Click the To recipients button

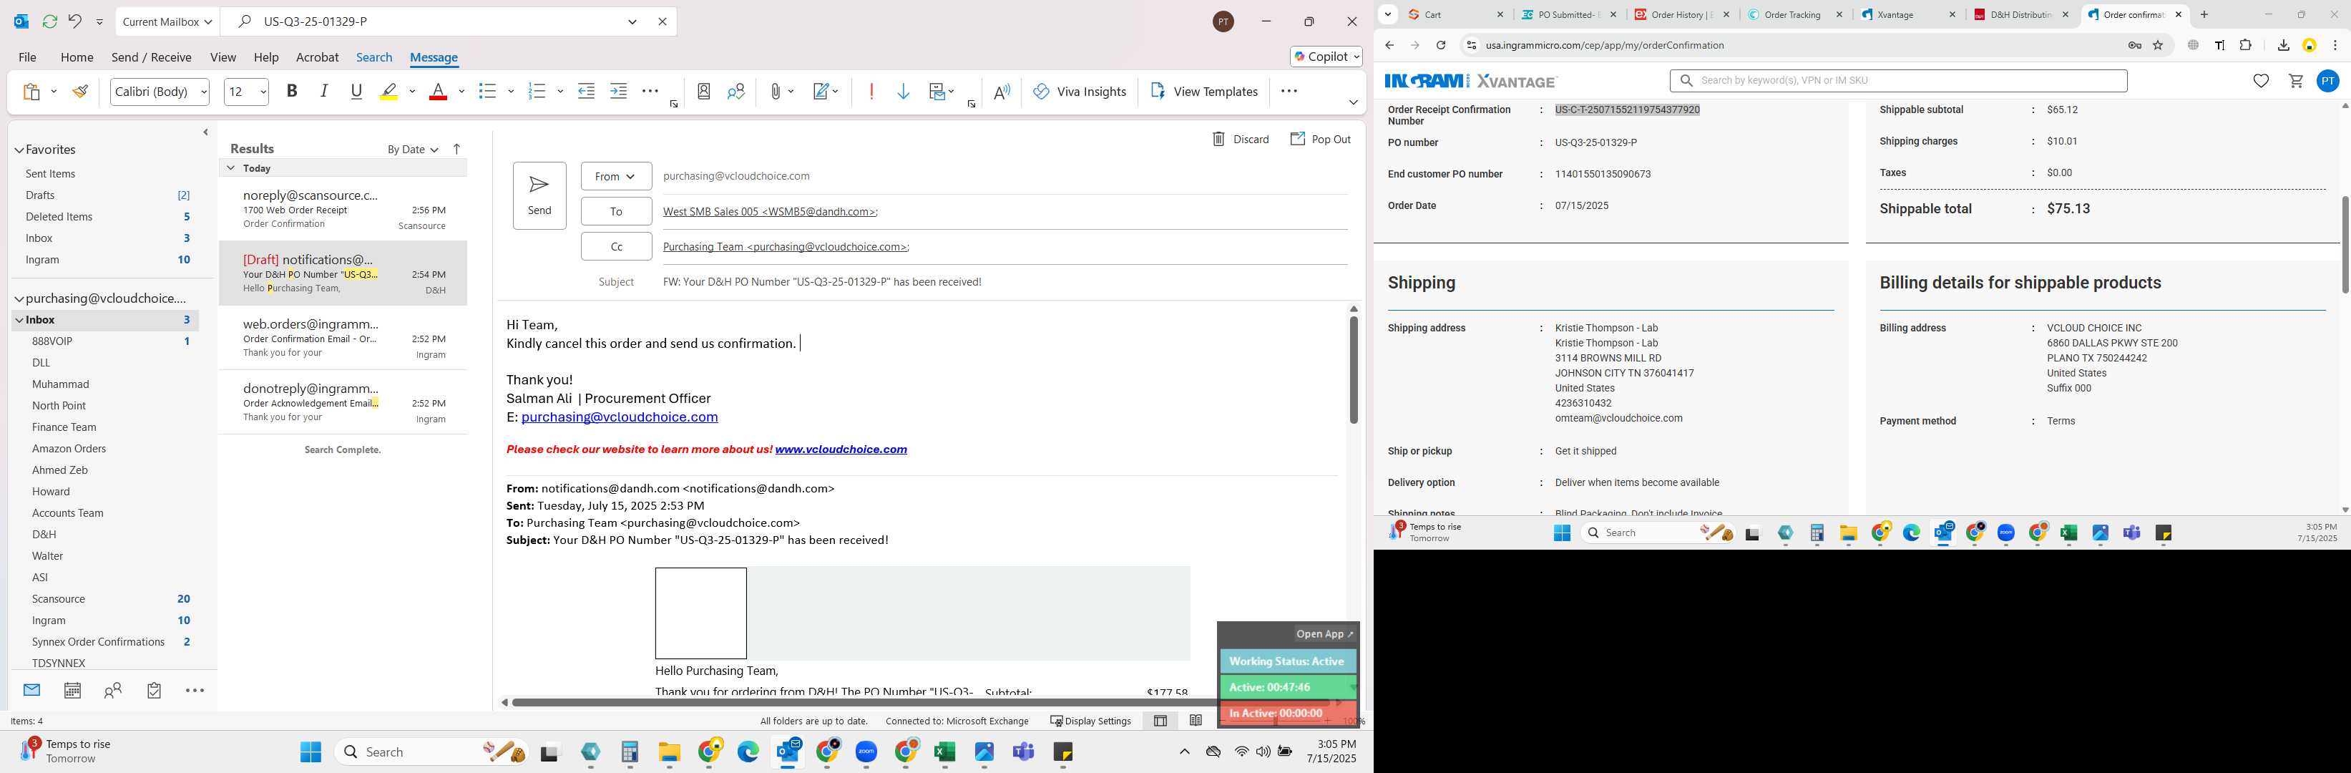point(616,212)
